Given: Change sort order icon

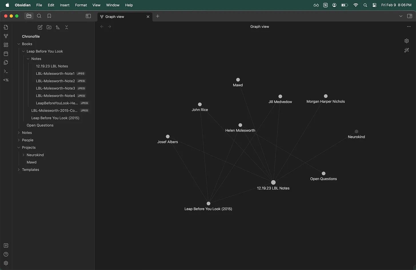Looking at the screenshot, I should pos(58,27).
